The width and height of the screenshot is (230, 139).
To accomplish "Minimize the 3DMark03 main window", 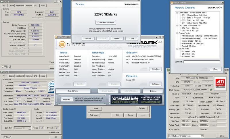I will coord(157,37).
